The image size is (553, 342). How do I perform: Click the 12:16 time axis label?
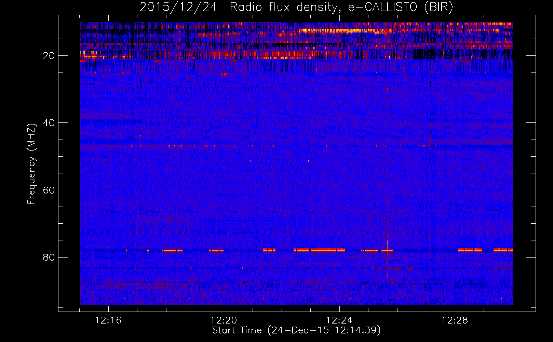[x=108, y=320]
